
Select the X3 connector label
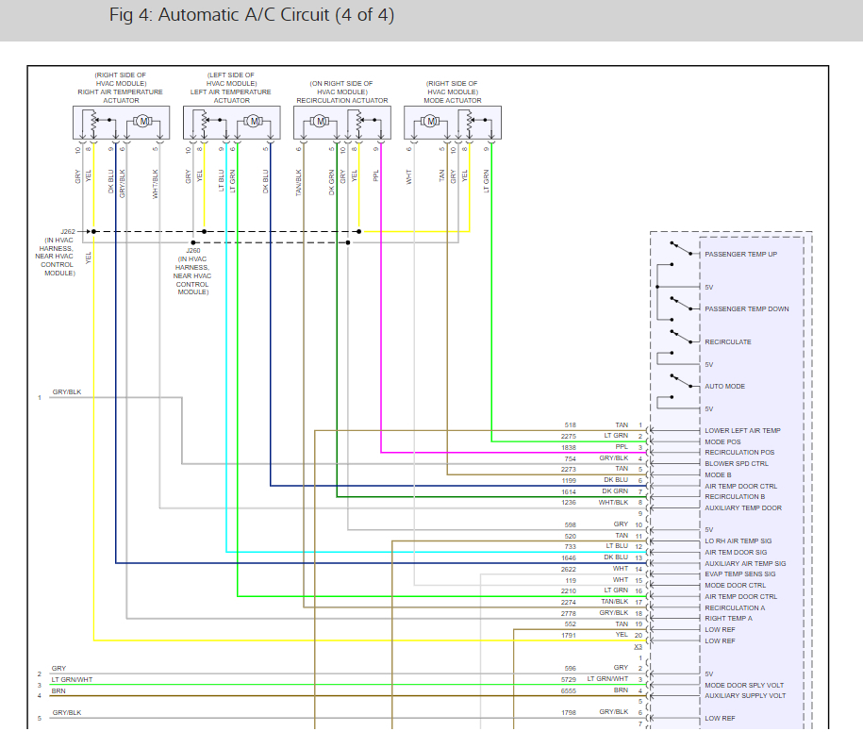638,647
